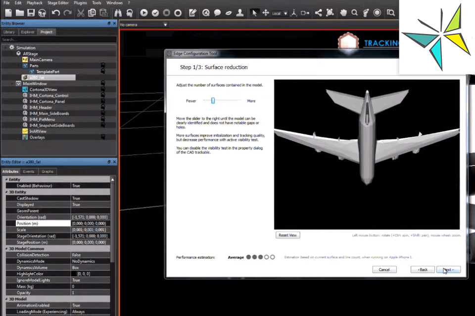The width and height of the screenshot is (475, 316).
Task: Click Next in Edge Configuration Tool
Action: 449,270
